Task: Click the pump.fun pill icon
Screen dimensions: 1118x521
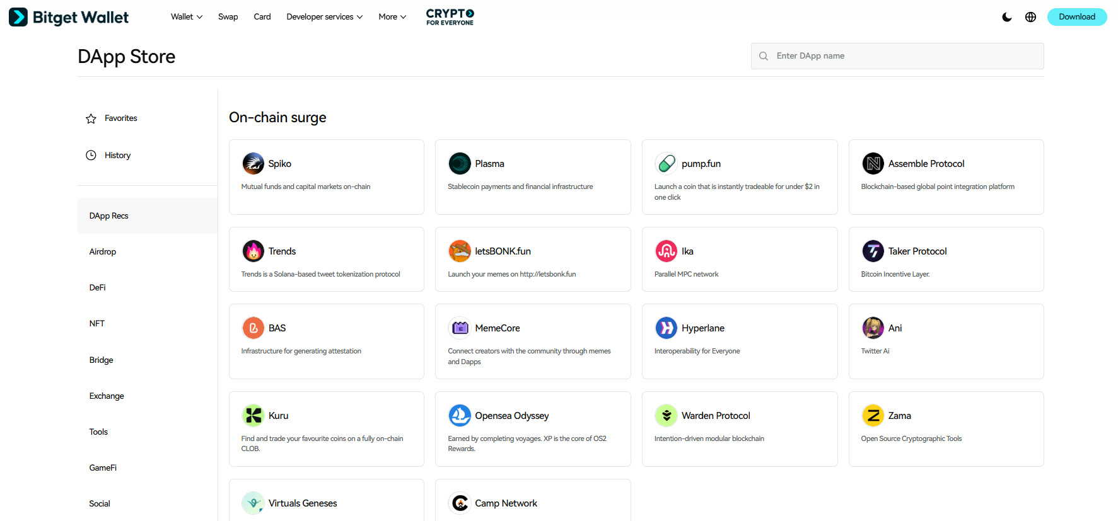Action: [667, 164]
